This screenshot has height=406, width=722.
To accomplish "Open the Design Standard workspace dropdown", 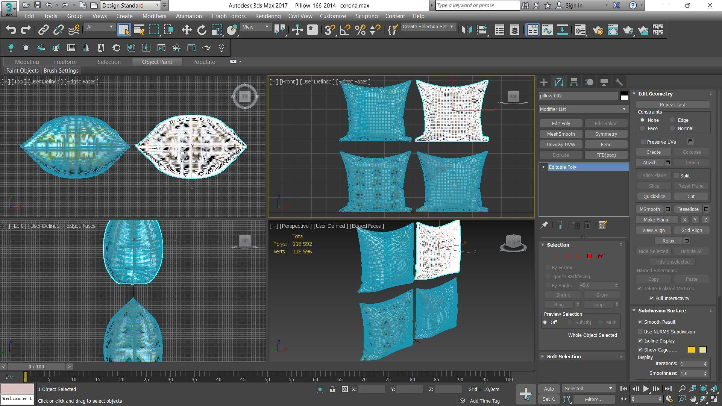I will click(131, 5).
